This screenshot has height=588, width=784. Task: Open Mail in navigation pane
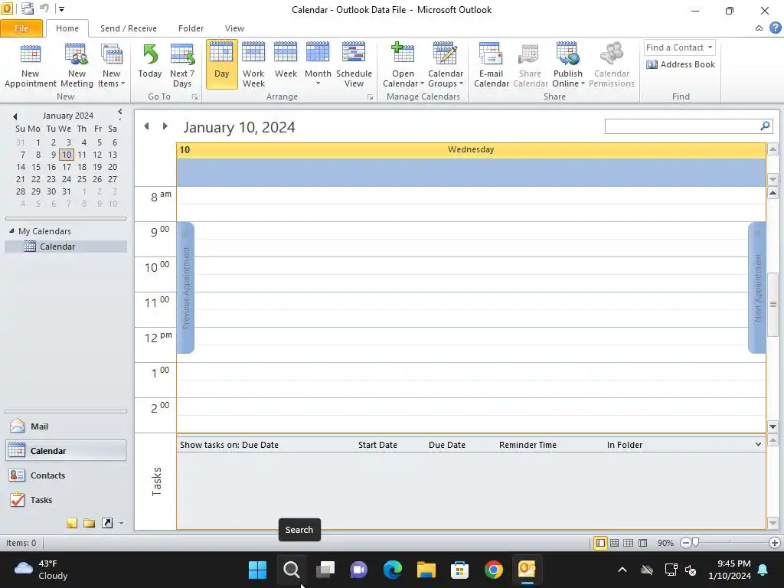point(66,426)
